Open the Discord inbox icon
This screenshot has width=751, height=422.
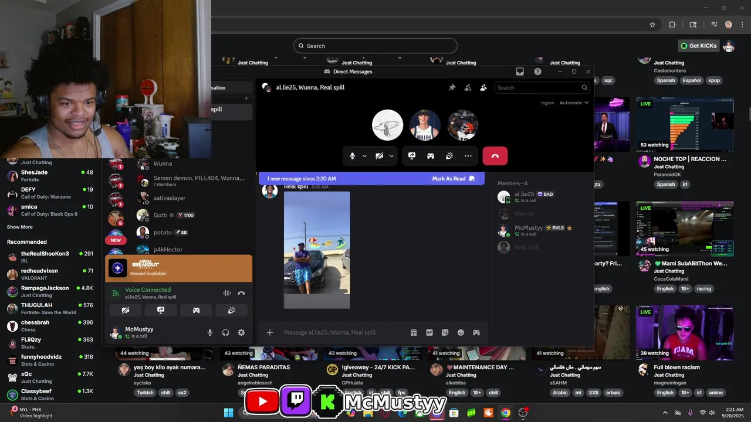click(520, 72)
